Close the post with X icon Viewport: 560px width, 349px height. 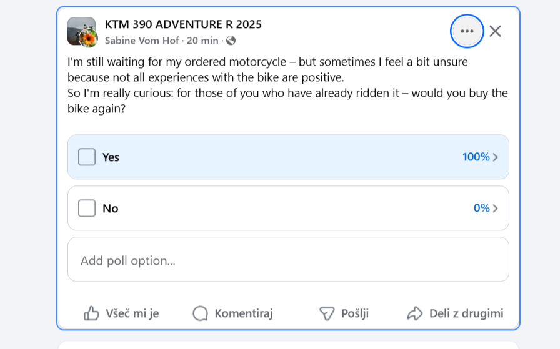click(495, 31)
